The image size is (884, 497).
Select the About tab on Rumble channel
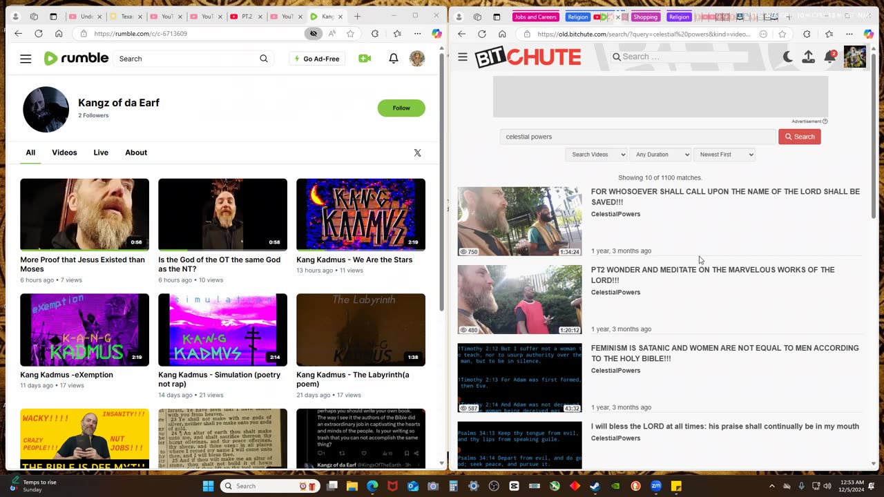click(136, 153)
